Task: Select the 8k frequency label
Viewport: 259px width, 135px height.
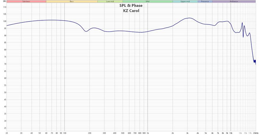Action: [x=223, y=133]
